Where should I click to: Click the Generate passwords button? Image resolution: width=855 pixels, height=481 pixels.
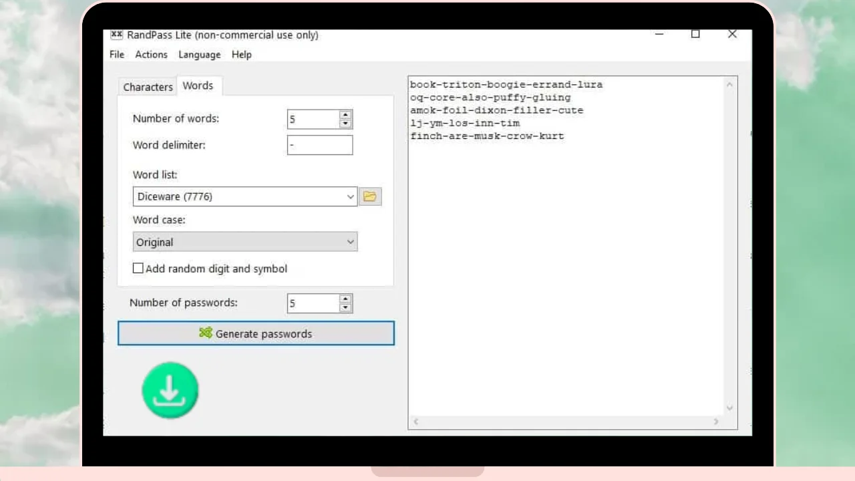pyautogui.click(x=256, y=333)
